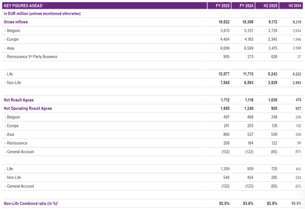Viewport: 305px width, 209px height.
Task: Click Europe operating result value 241
Action: [227, 126]
